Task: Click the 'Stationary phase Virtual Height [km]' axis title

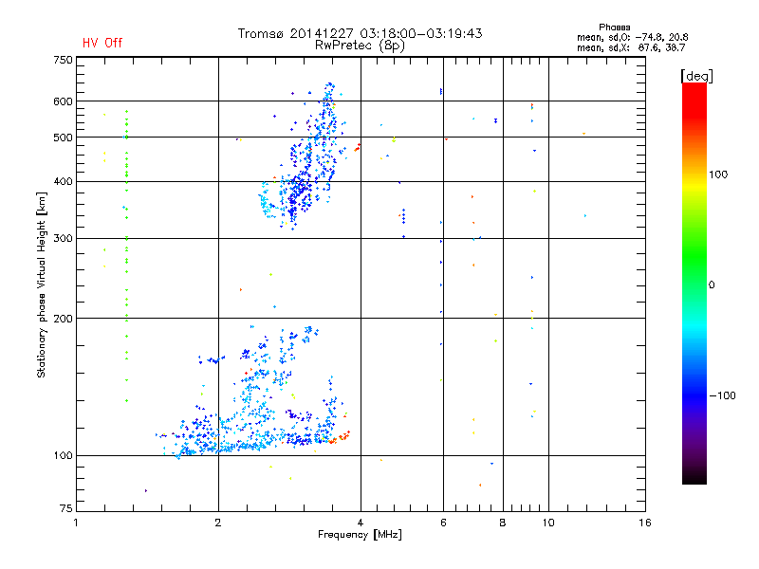Action: 42,284
